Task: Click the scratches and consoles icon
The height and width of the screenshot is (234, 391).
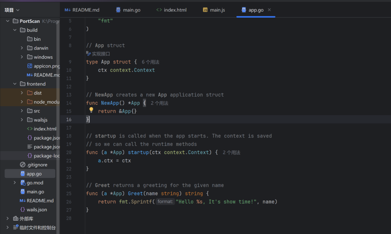Action: pyautogui.click(x=16, y=227)
